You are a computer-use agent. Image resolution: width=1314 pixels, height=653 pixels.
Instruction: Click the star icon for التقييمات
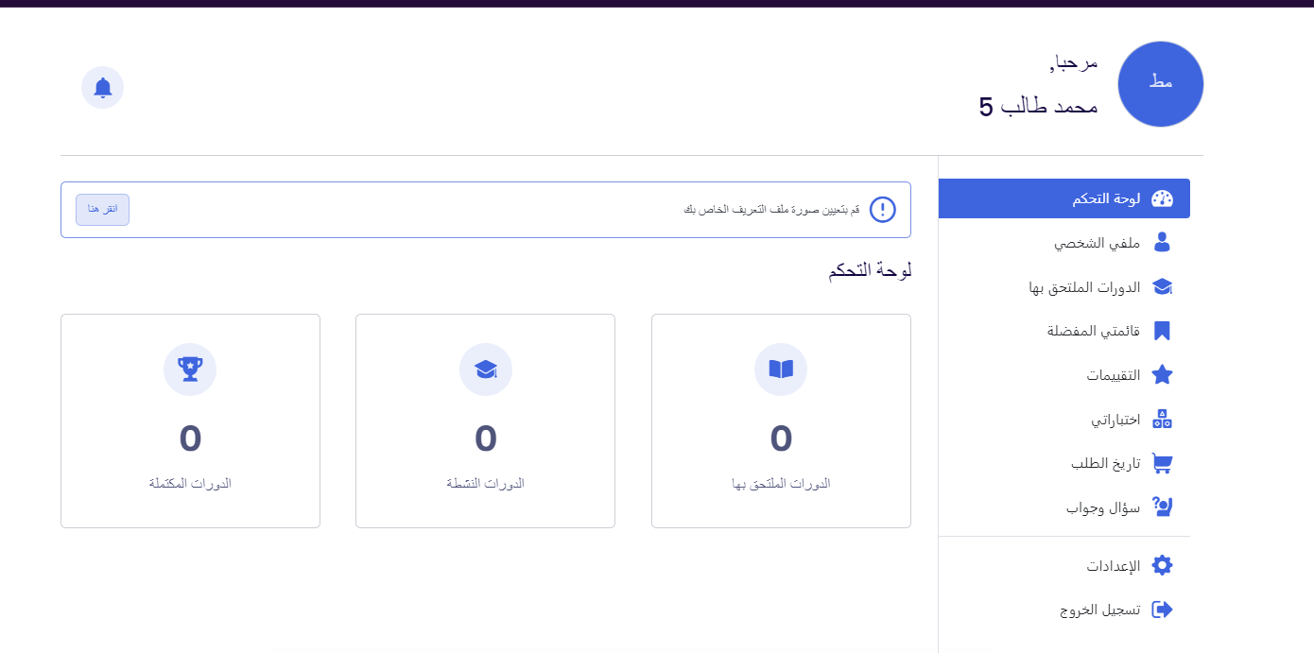pos(1162,375)
